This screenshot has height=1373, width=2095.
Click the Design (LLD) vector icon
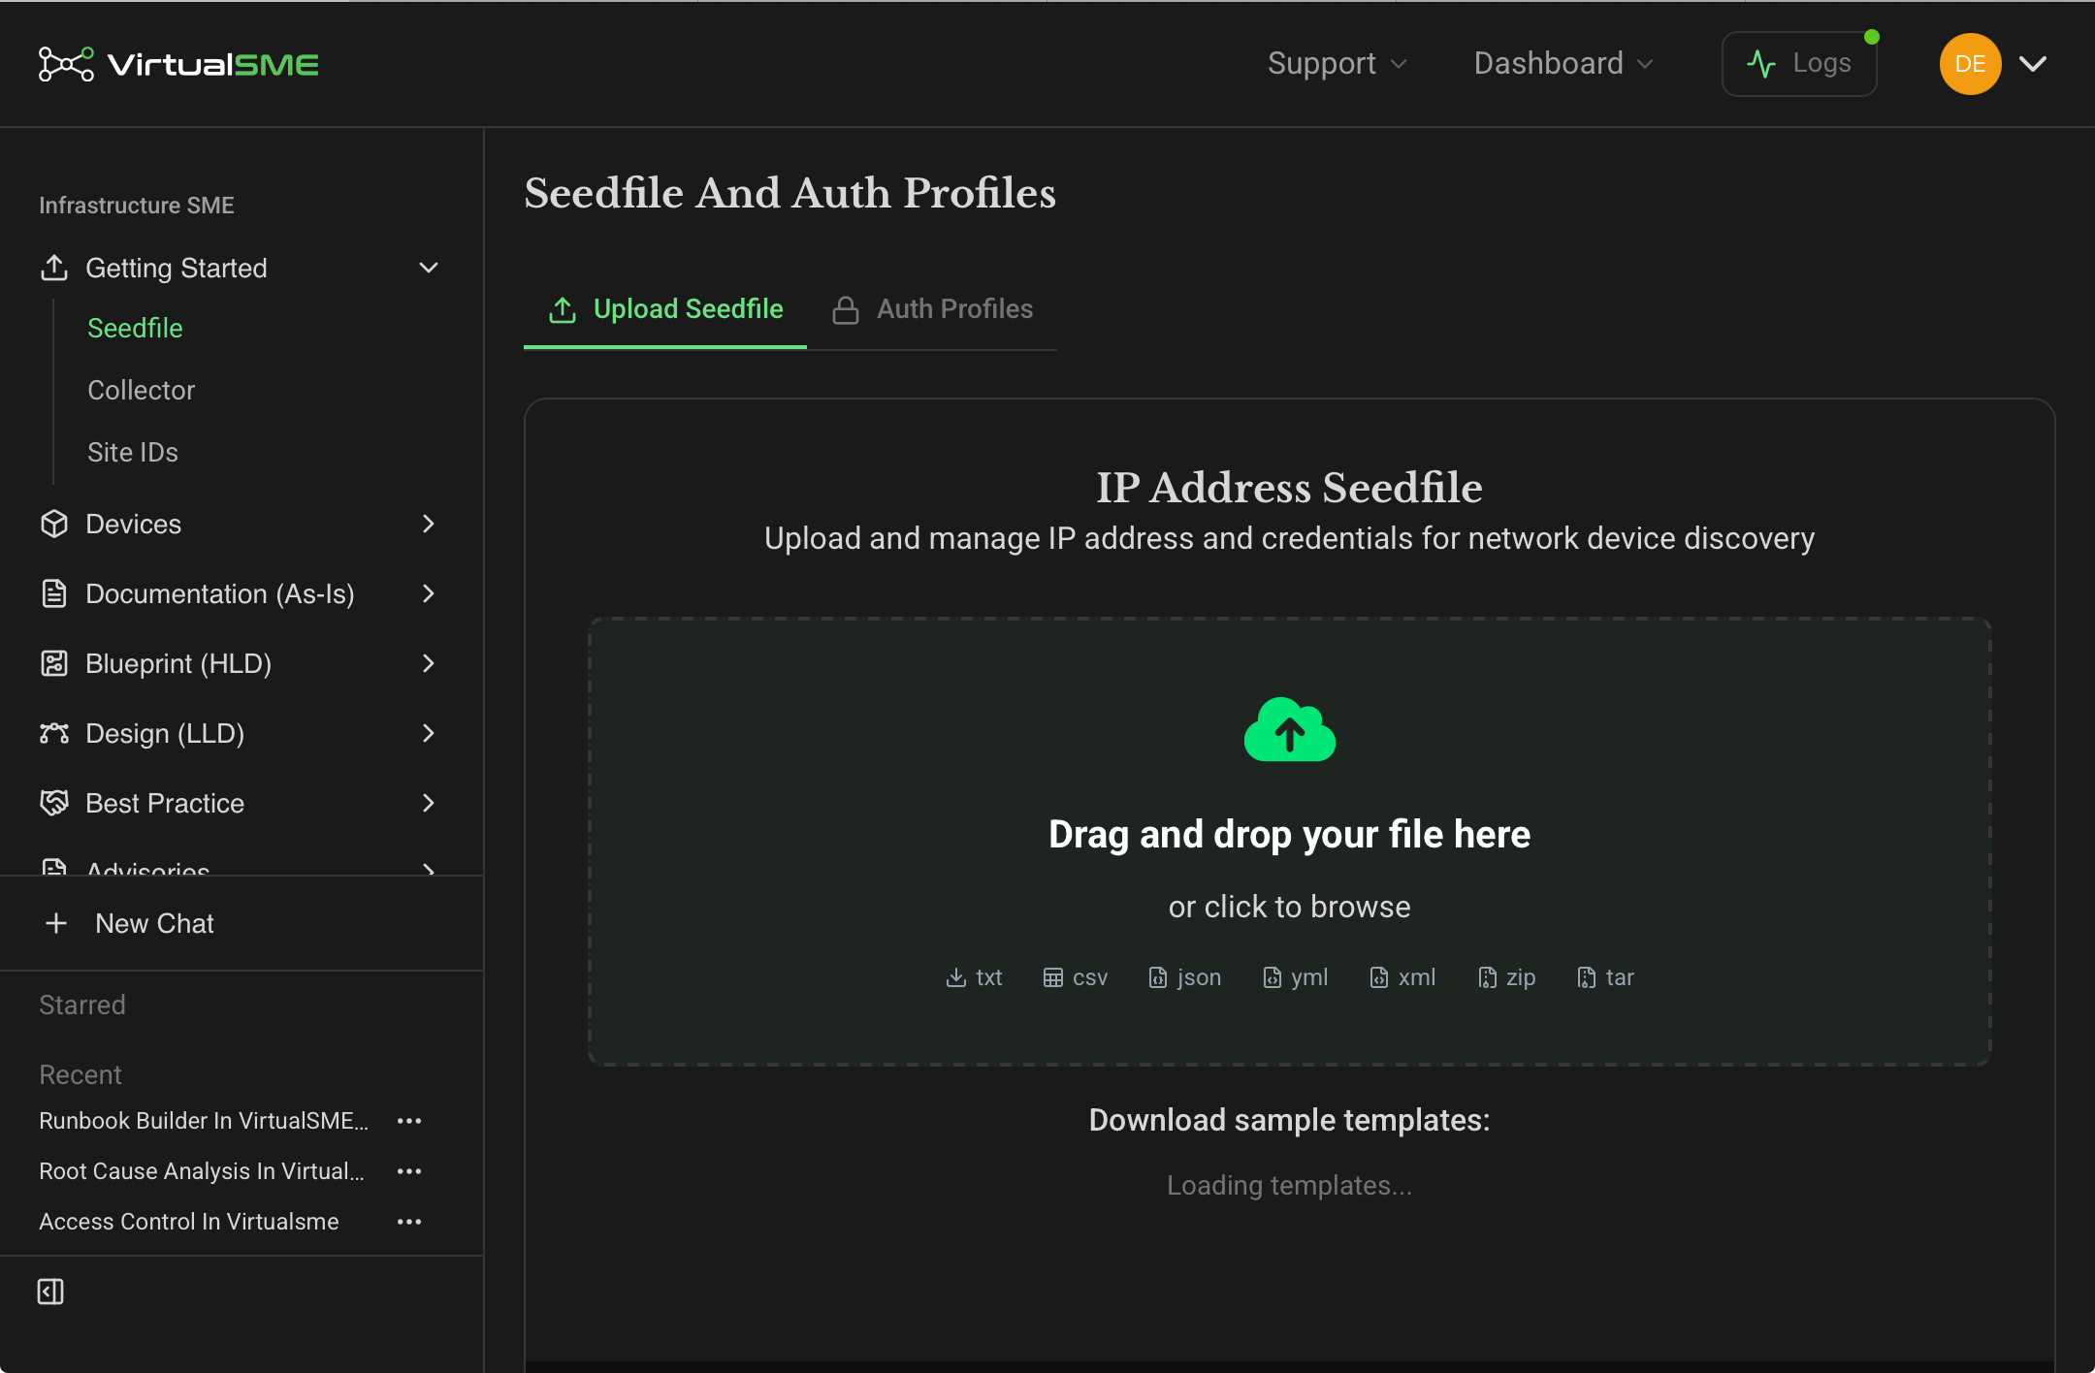(54, 733)
